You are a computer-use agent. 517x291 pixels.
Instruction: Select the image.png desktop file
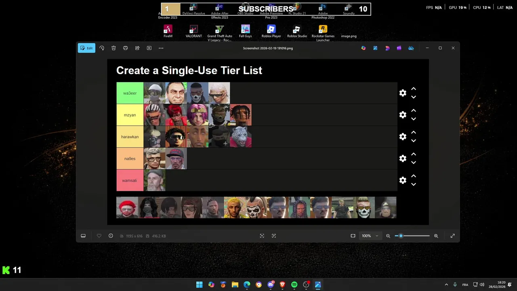(349, 36)
